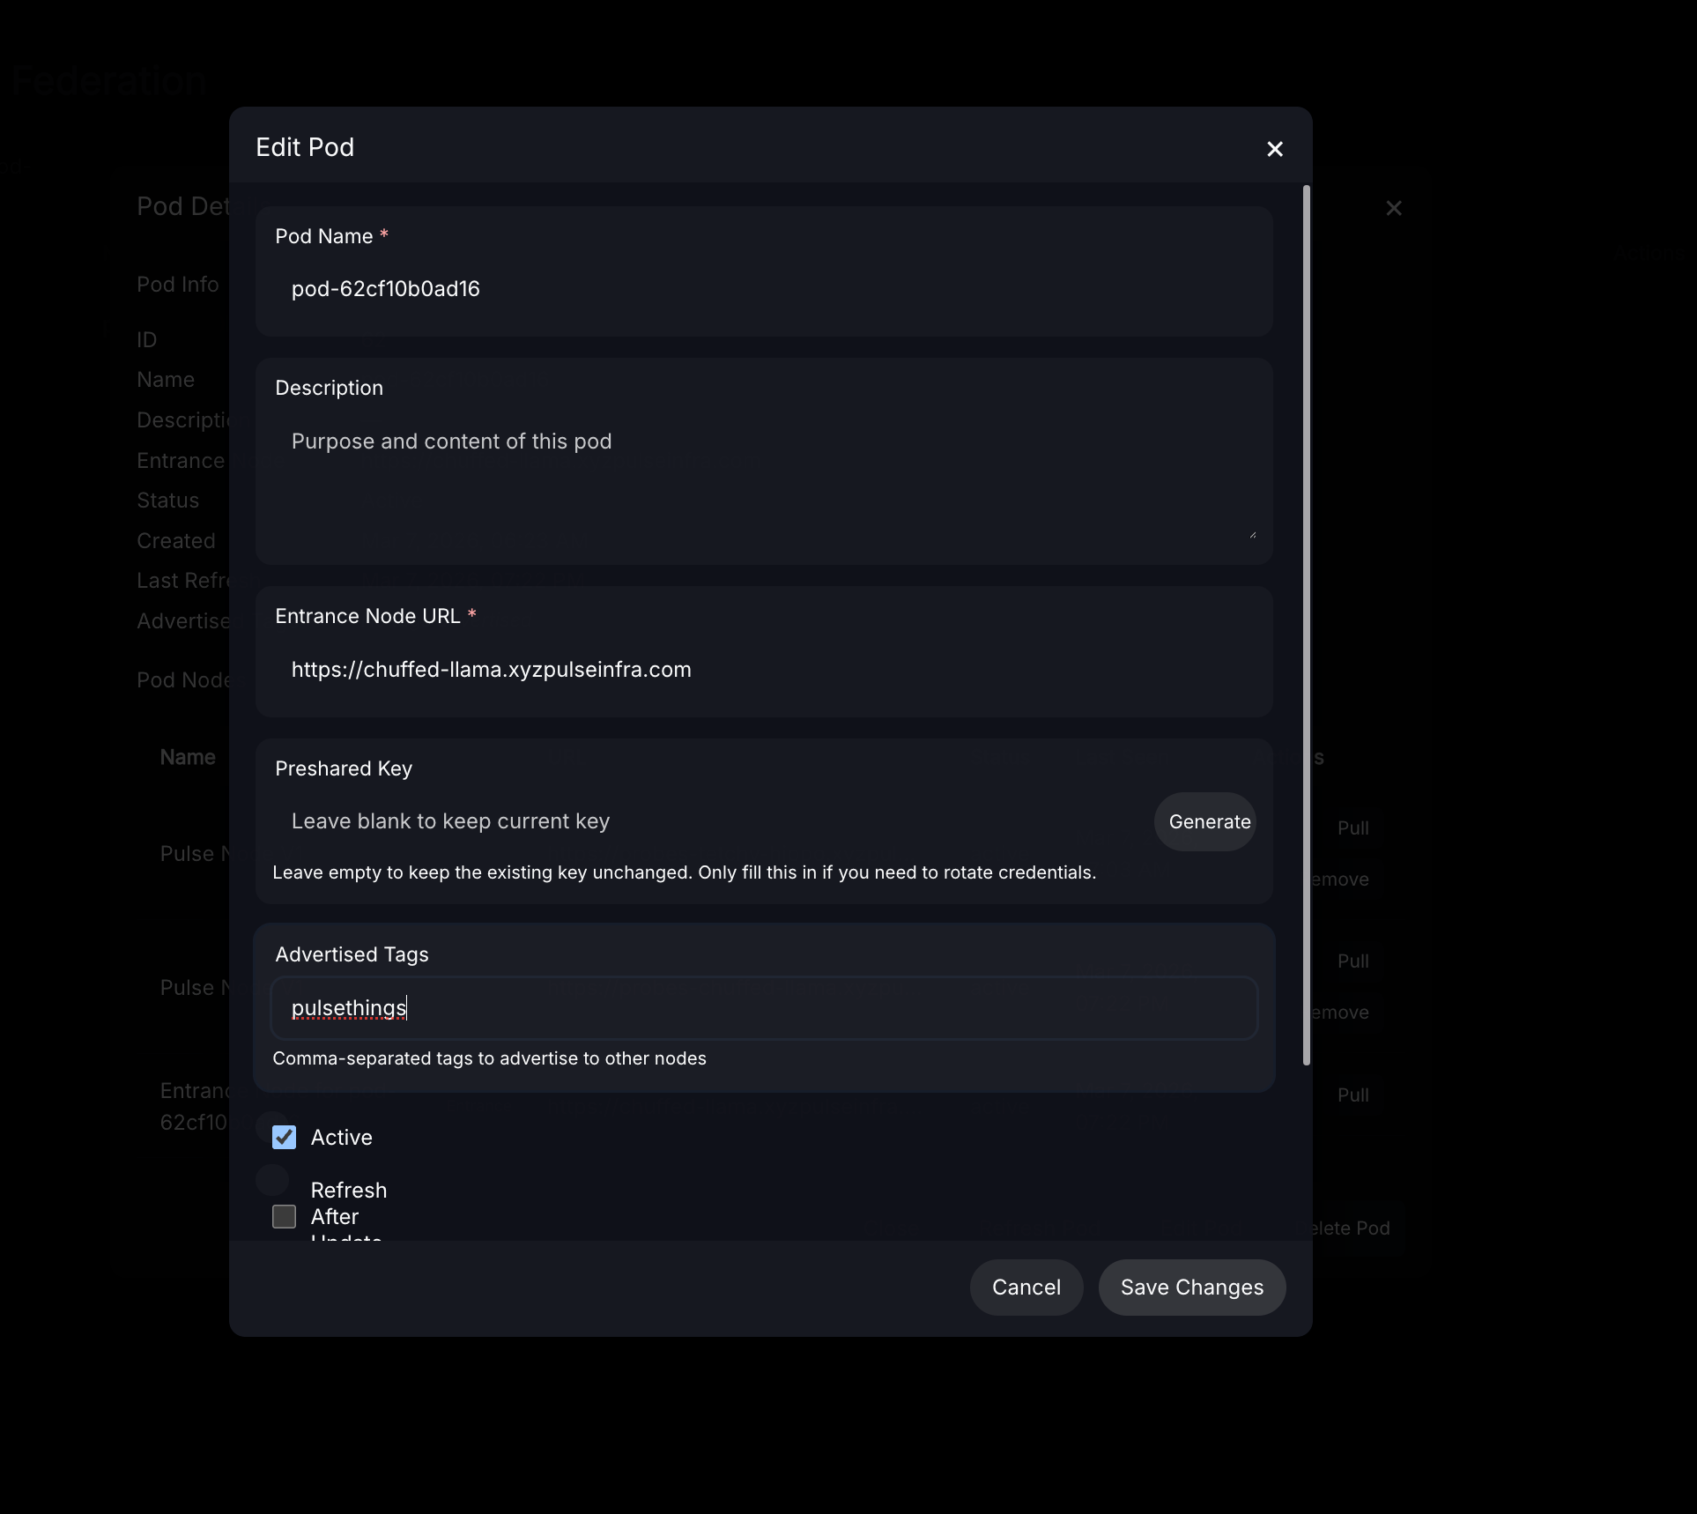The height and width of the screenshot is (1514, 1697).
Task: Focus the Pod Name input field
Action: coord(763,289)
